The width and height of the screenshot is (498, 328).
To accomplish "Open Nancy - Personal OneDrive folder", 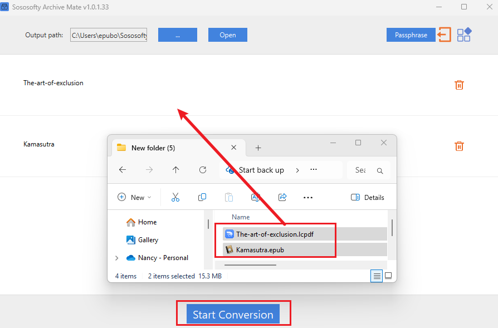I will [x=157, y=258].
